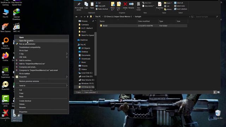This screenshot has height=127, width=226.
Task: Click Firefox desktop icon
Action: pos(5,57)
